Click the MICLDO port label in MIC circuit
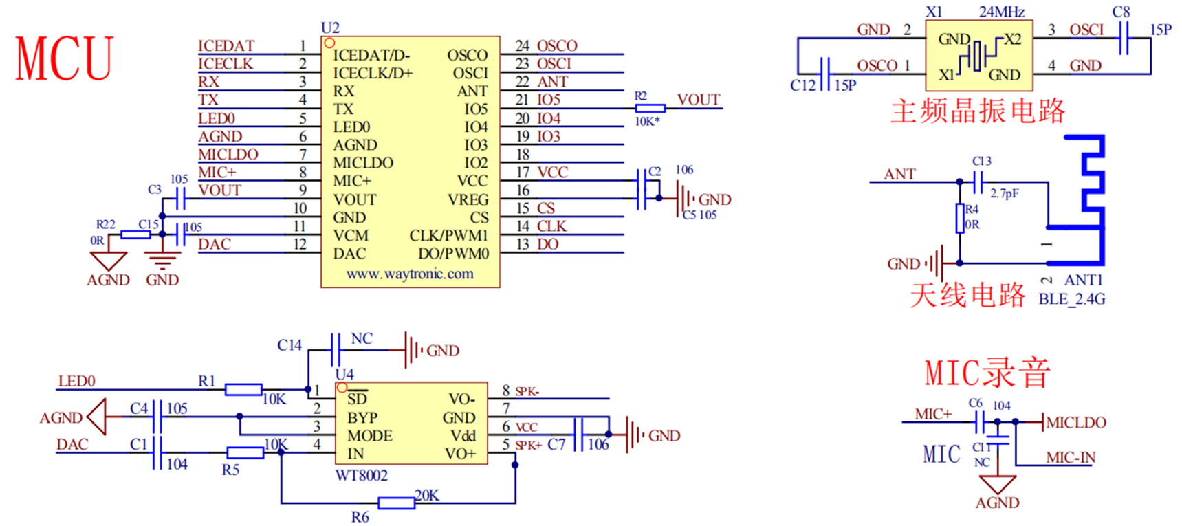The image size is (1182, 526). click(x=1076, y=422)
